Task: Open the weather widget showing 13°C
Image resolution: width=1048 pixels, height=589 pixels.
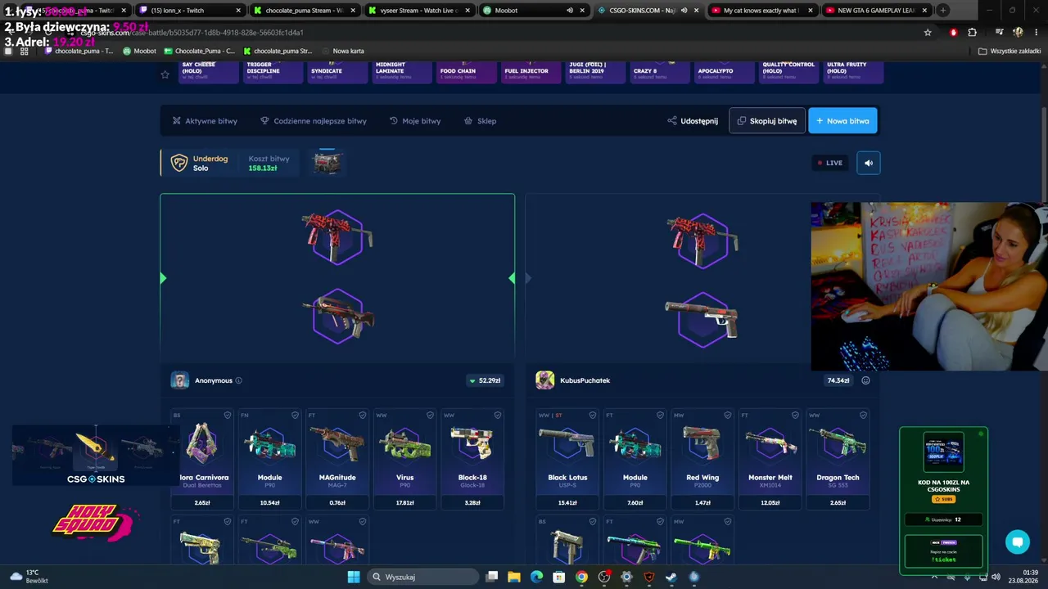Action: [x=29, y=577]
